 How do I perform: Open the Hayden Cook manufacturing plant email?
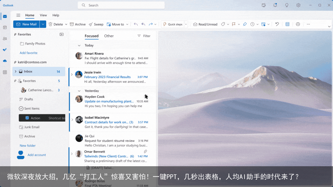pos(112,101)
